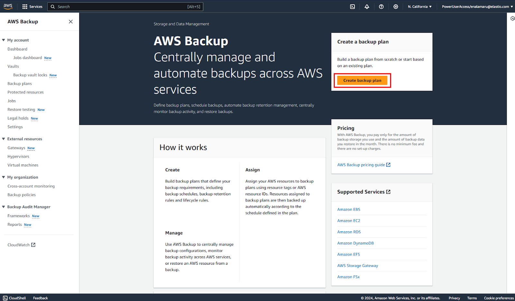The height and width of the screenshot is (301, 515).
Task: Open the Amazon DynamoDB supported service link
Action: [355, 243]
